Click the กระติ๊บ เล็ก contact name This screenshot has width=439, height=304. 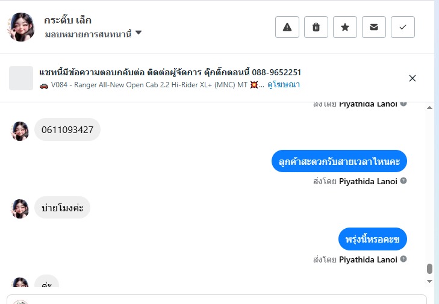point(67,20)
